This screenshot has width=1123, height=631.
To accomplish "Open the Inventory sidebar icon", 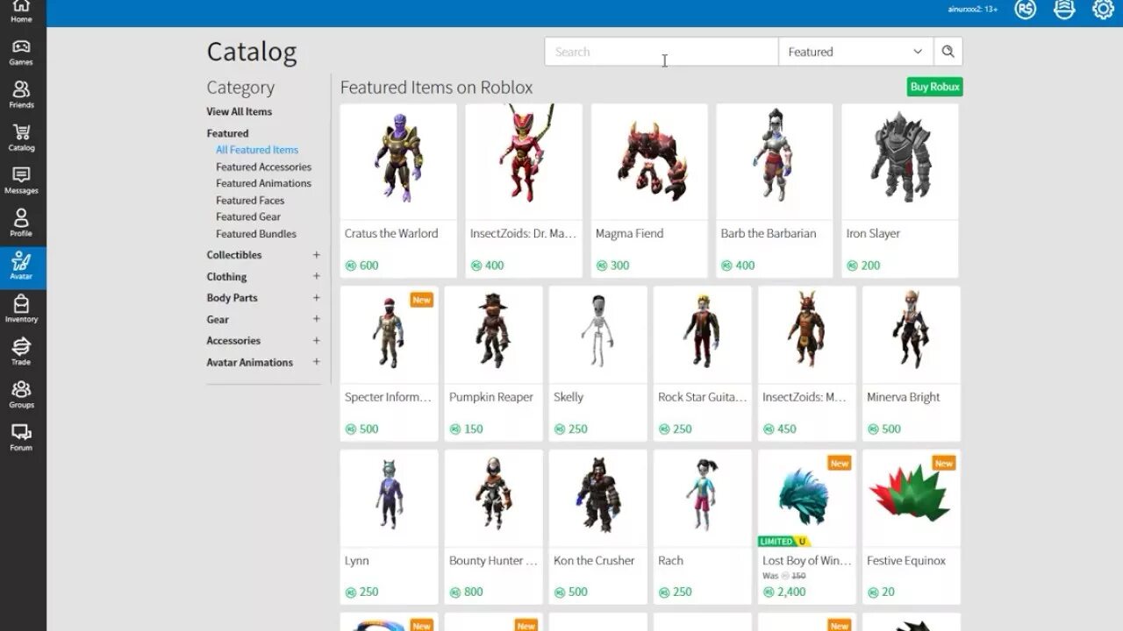I will tap(21, 308).
